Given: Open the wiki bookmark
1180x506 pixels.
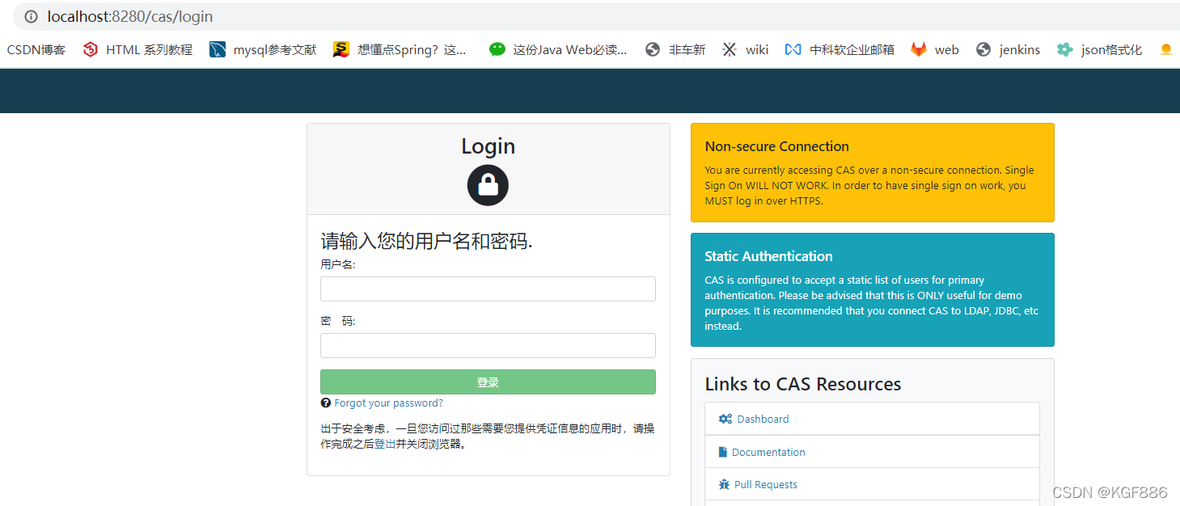Looking at the screenshot, I should tap(757, 49).
